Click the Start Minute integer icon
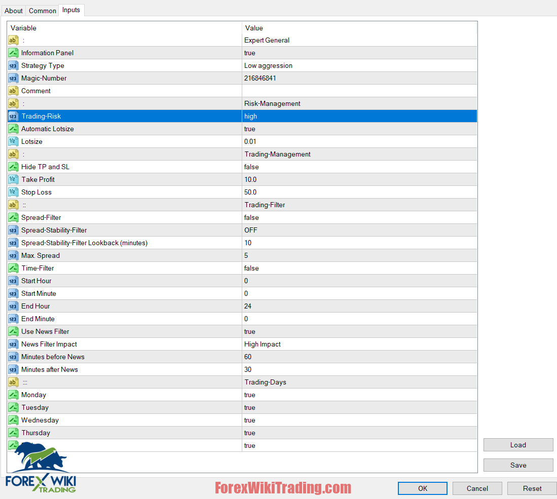This screenshot has height=499, width=557. tap(13, 294)
